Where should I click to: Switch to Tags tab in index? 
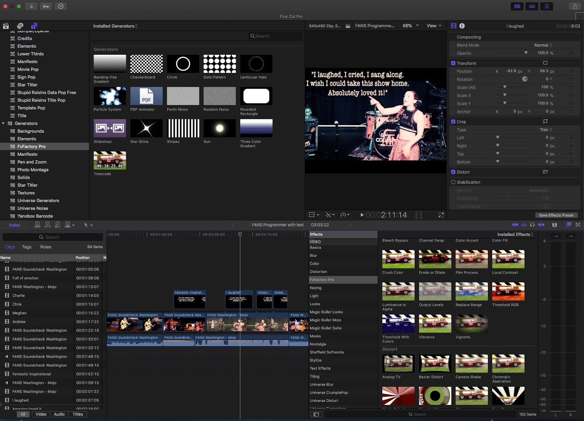27,247
